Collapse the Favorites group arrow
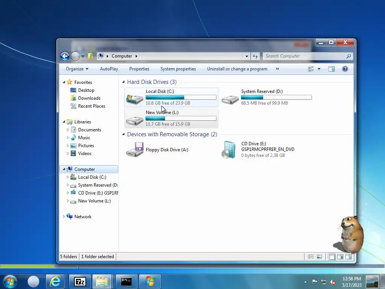 tap(64, 82)
